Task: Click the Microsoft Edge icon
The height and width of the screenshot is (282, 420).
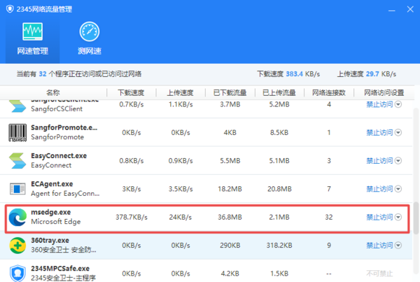Action: click(17, 218)
